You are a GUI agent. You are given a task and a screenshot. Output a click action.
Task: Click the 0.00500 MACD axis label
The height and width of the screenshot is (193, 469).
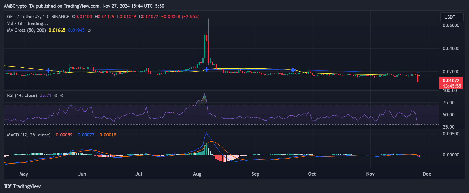point(451,134)
